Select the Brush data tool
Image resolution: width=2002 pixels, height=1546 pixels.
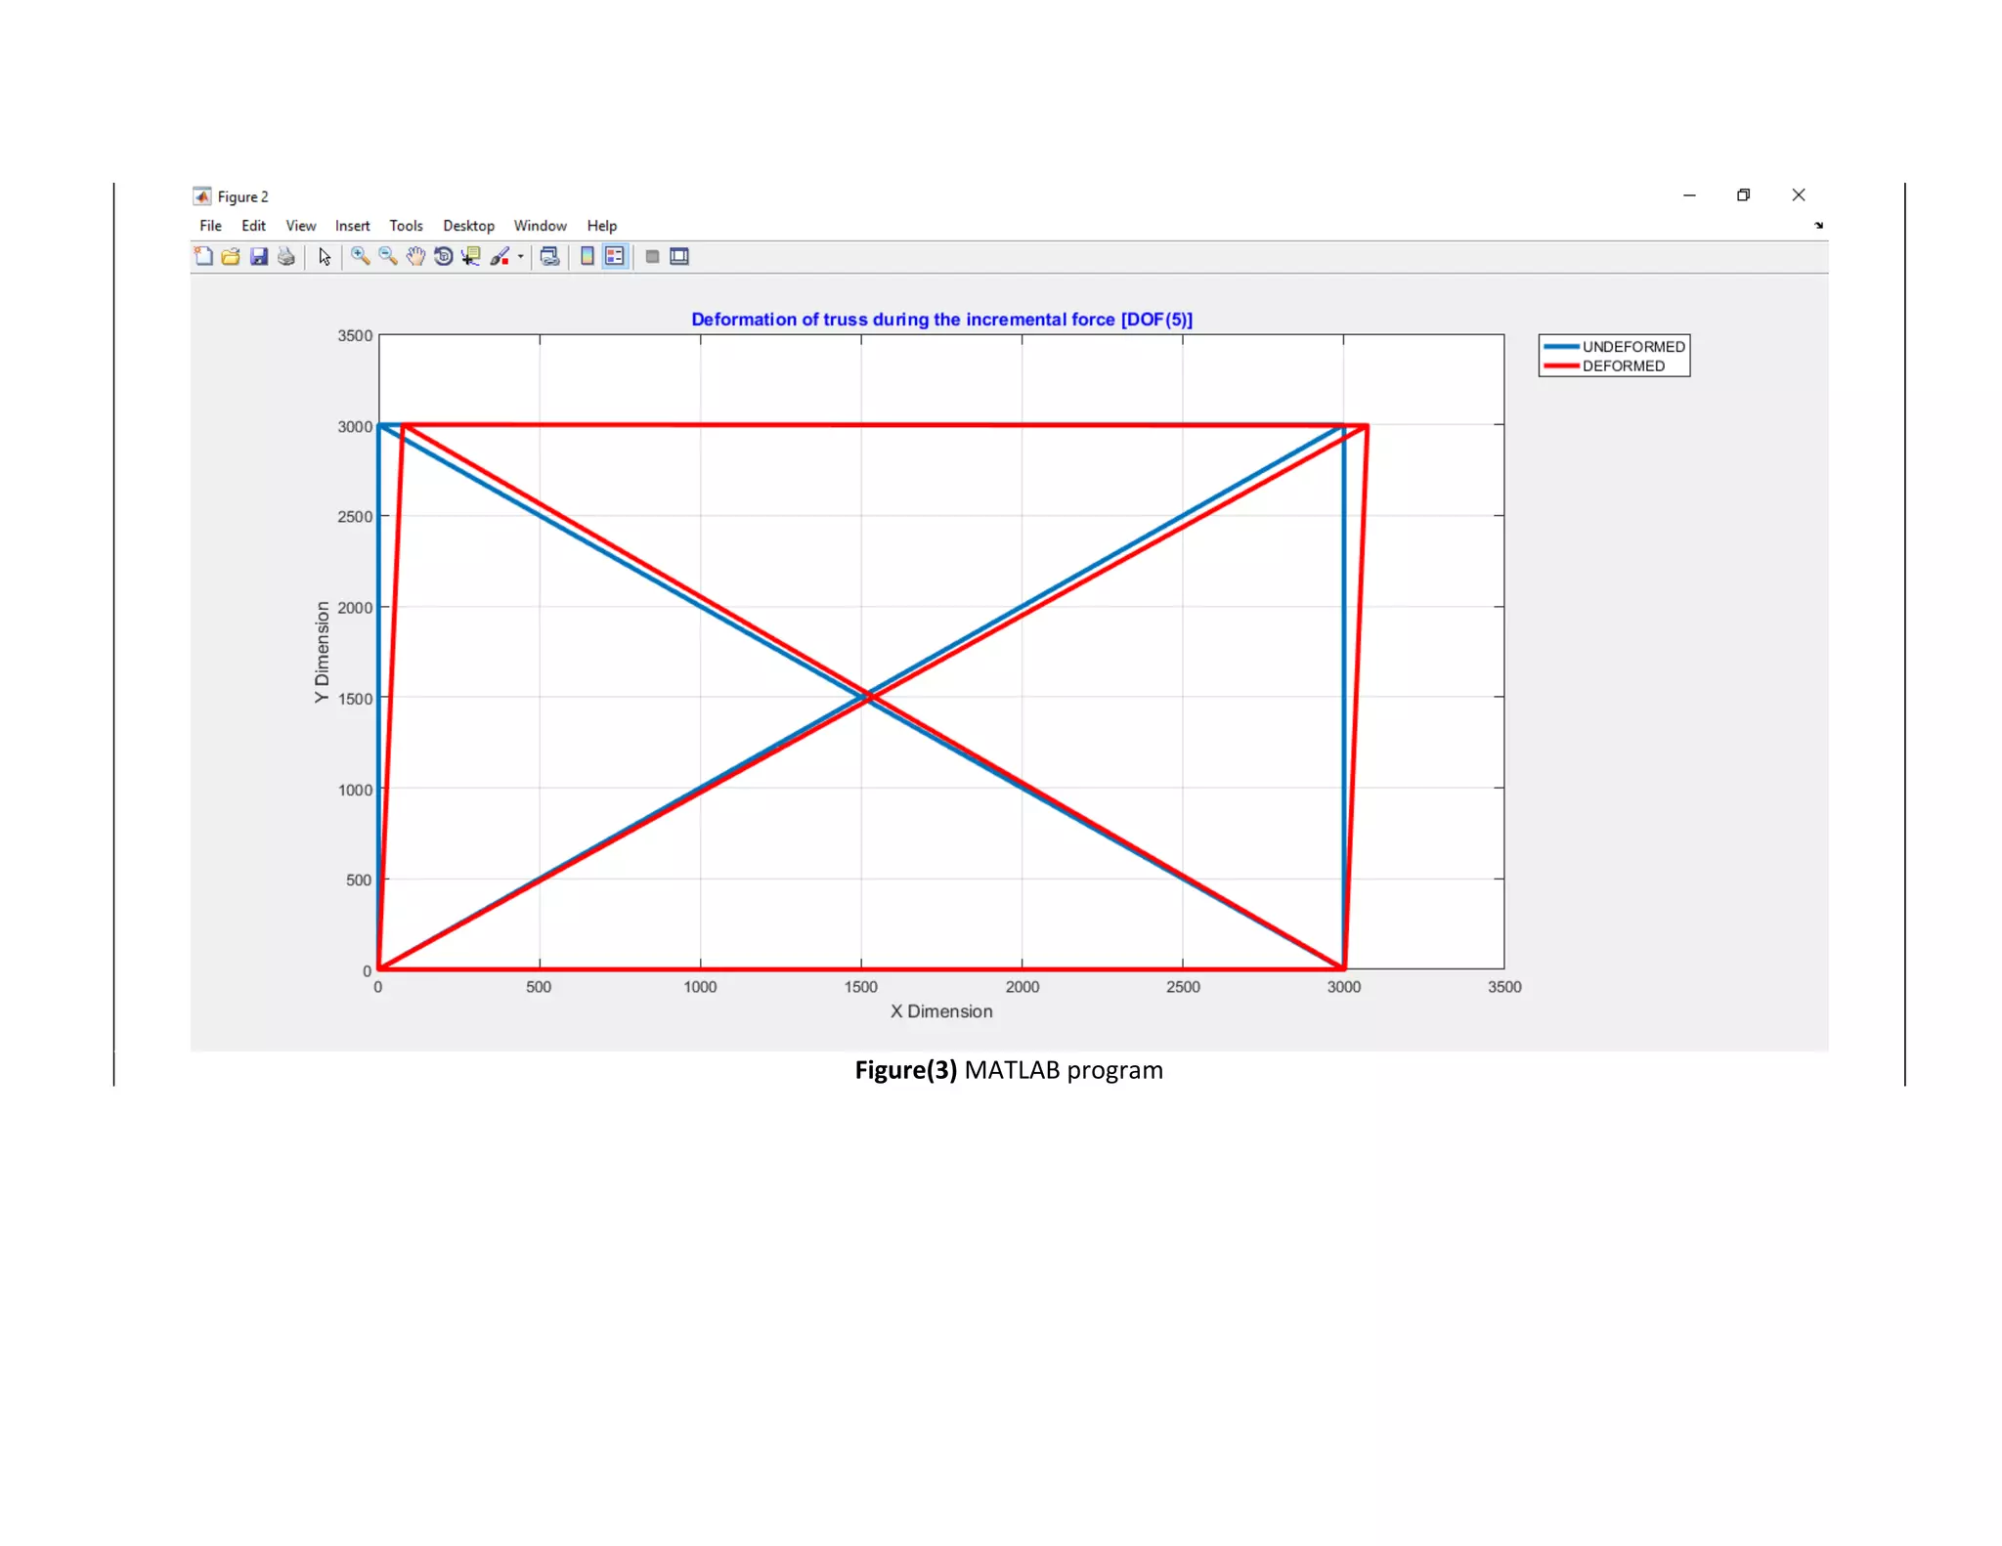coord(500,256)
